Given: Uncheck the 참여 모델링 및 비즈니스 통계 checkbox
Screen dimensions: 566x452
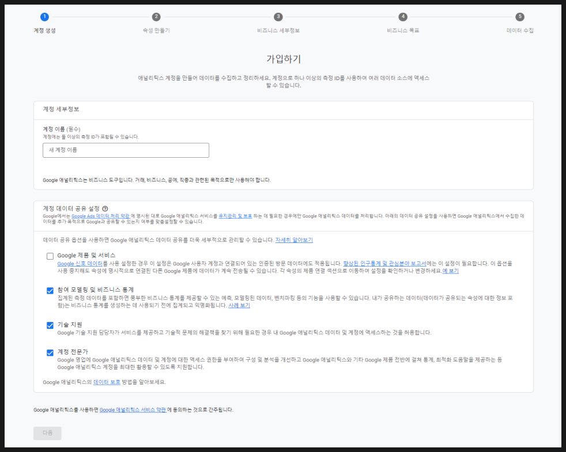Looking at the screenshot, I should click(x=50, y=291).
